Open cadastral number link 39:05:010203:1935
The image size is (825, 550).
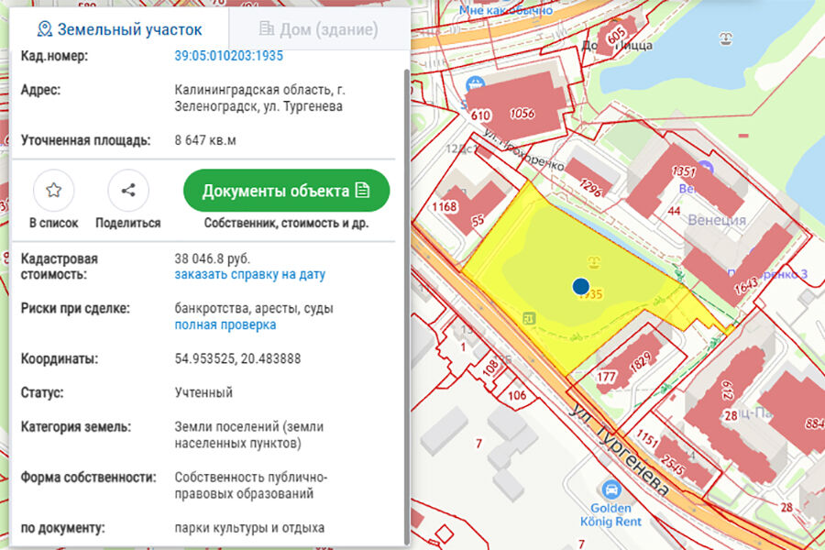pos(228,56)
